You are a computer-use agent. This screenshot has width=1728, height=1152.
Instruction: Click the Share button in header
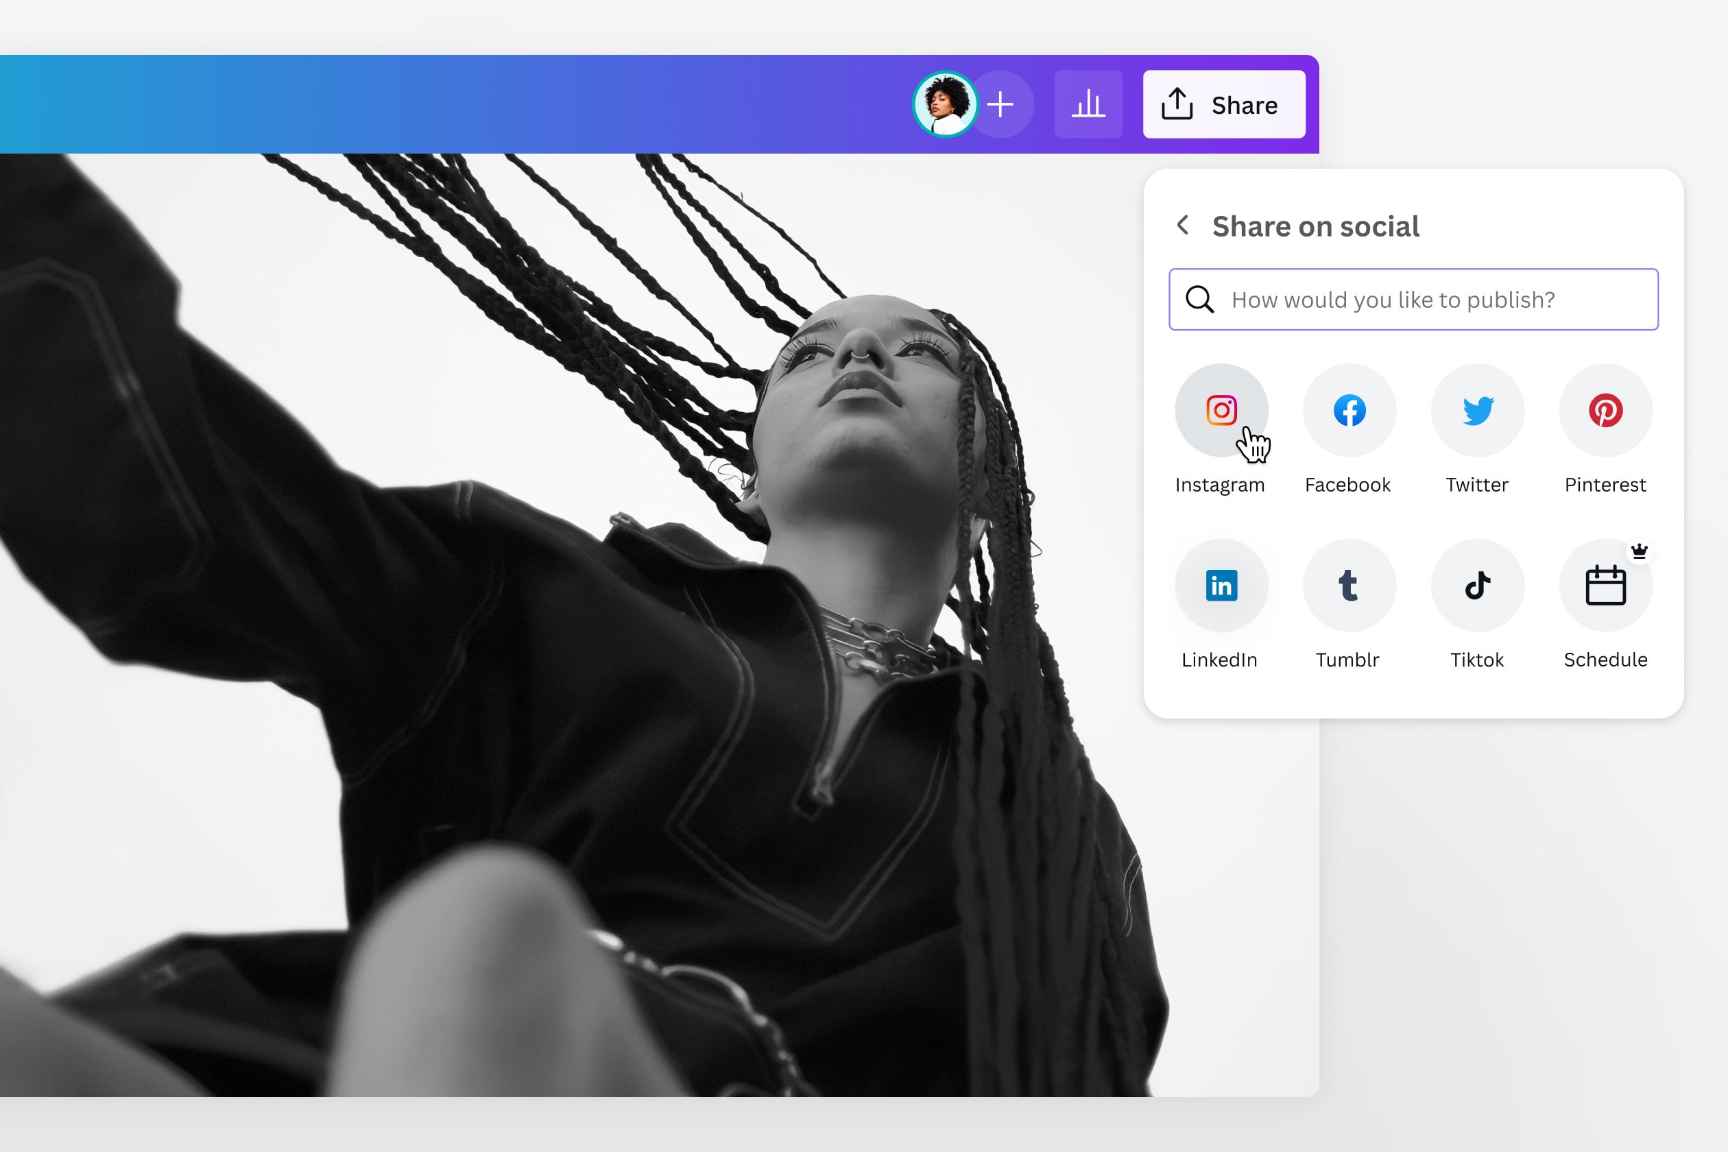pos(1224,104)
